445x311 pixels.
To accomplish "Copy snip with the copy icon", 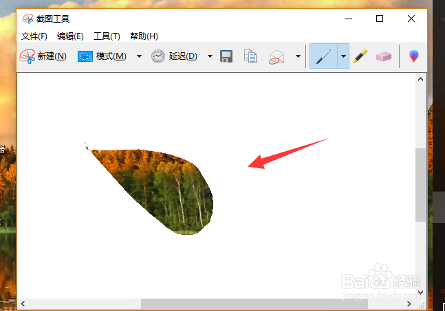I will click(250, 56).
